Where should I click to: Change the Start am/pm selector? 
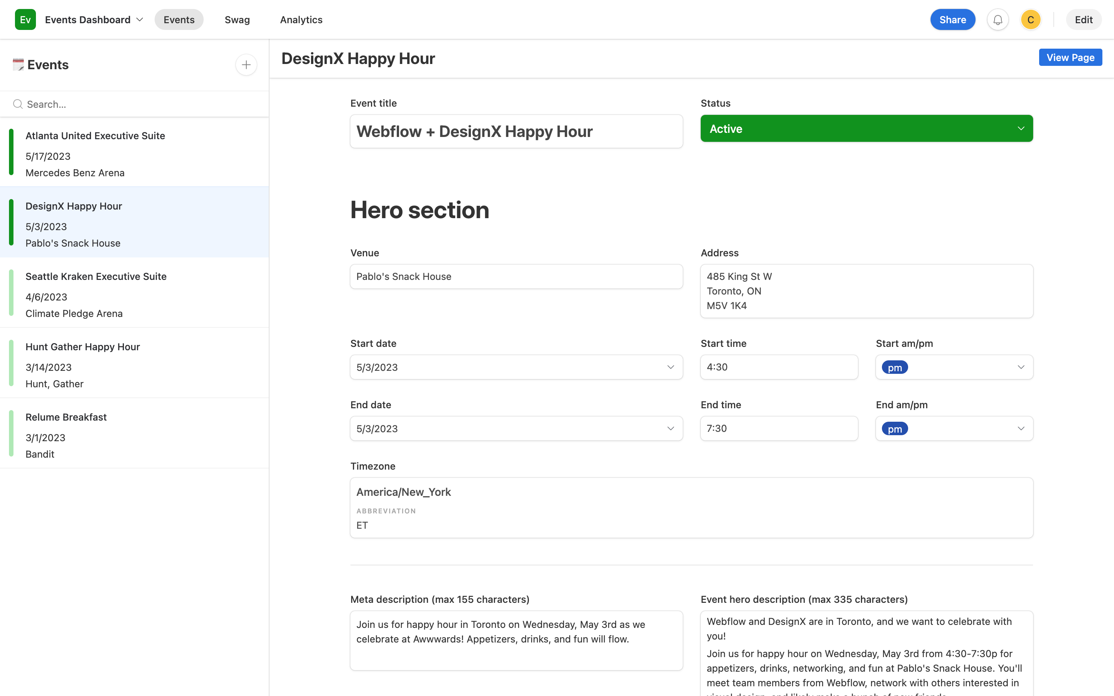pos(954,367)
